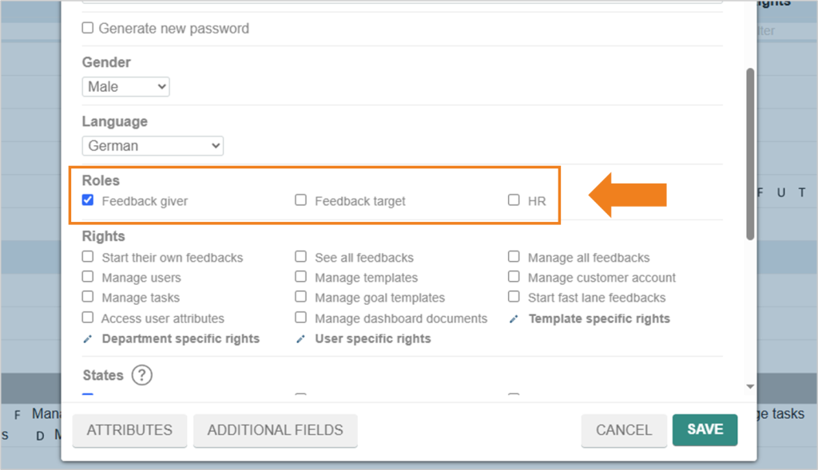The image size is (818, 470).
Task: Open the Gender dropdown showing Male
Action: [x=125, y=86]
